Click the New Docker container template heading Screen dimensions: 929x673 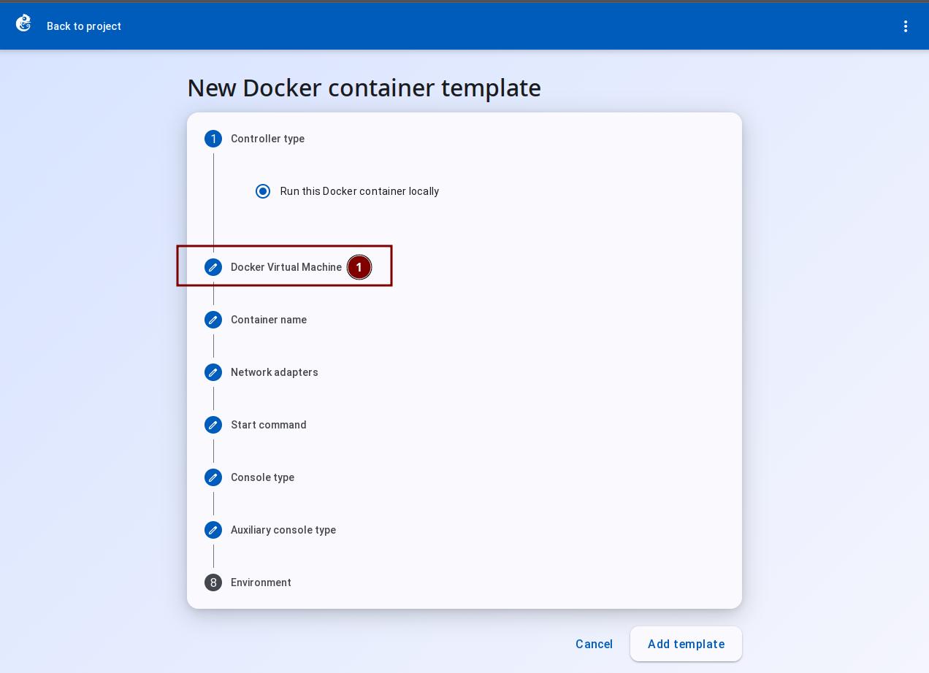click(364, 88)
